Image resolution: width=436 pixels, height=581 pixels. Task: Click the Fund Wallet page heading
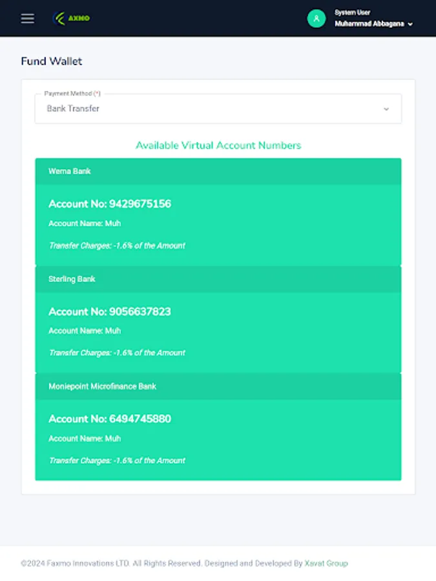52,61
